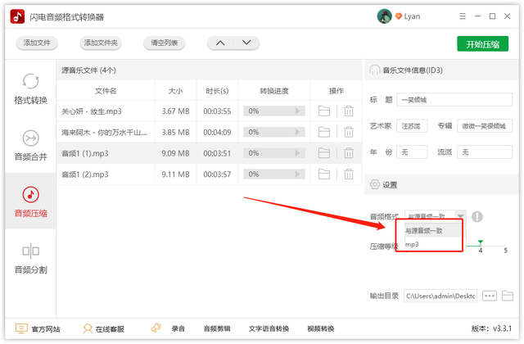Click compression level slider at mark 4
The width and height of the screenshot is (524, 344).
click(x=481, y=244)
